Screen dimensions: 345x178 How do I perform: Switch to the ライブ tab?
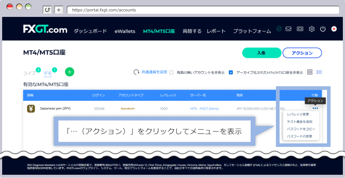[x=29, y=73]
